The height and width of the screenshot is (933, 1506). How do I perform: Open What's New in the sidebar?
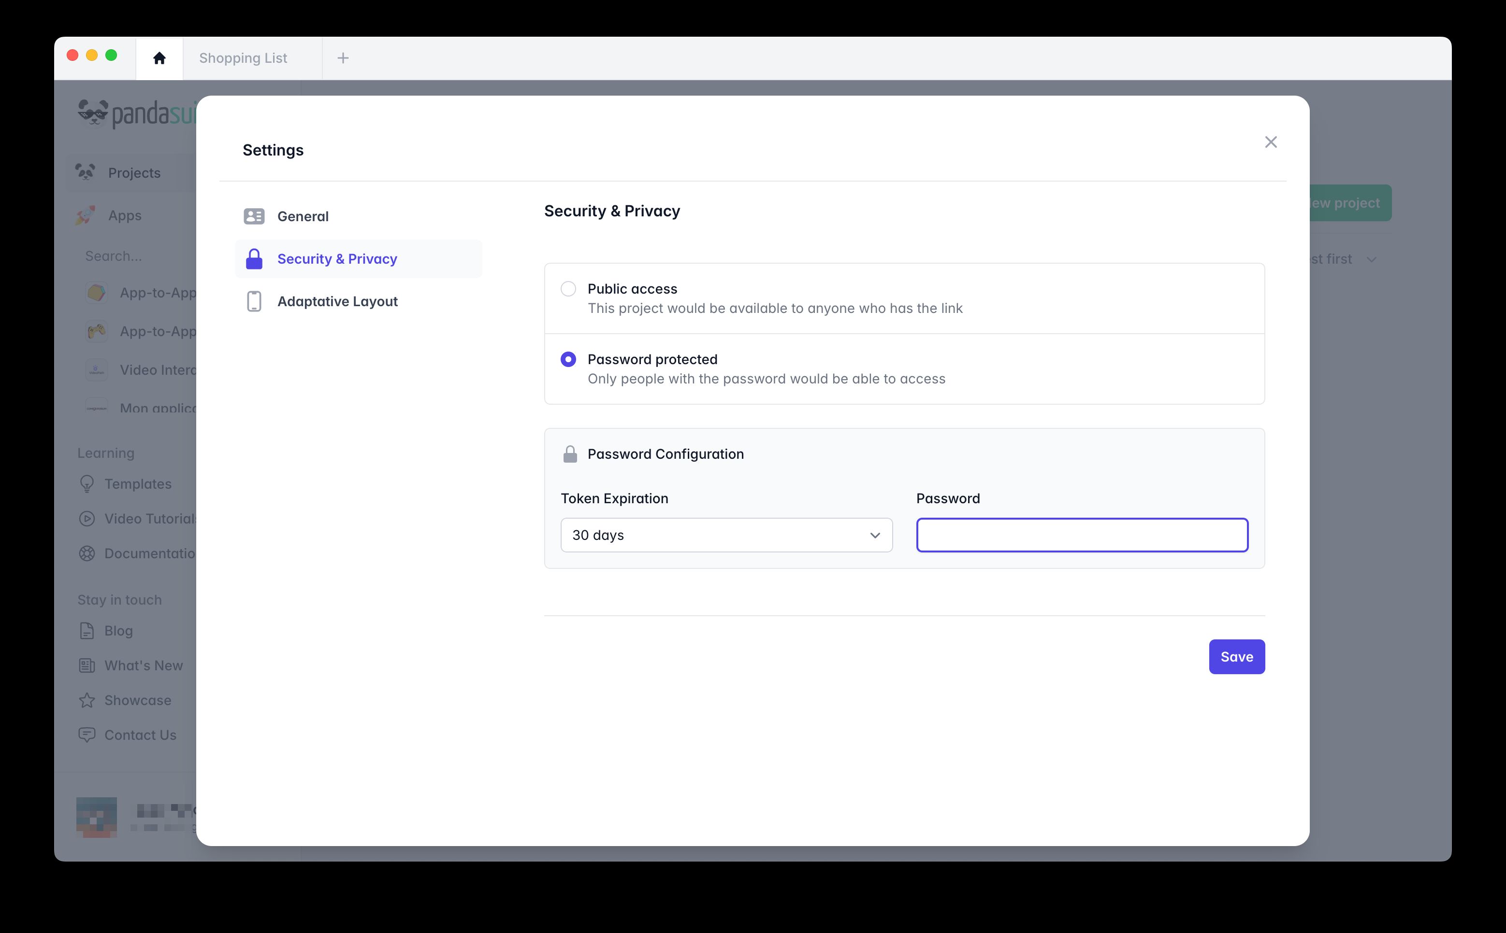click(87, 665)
